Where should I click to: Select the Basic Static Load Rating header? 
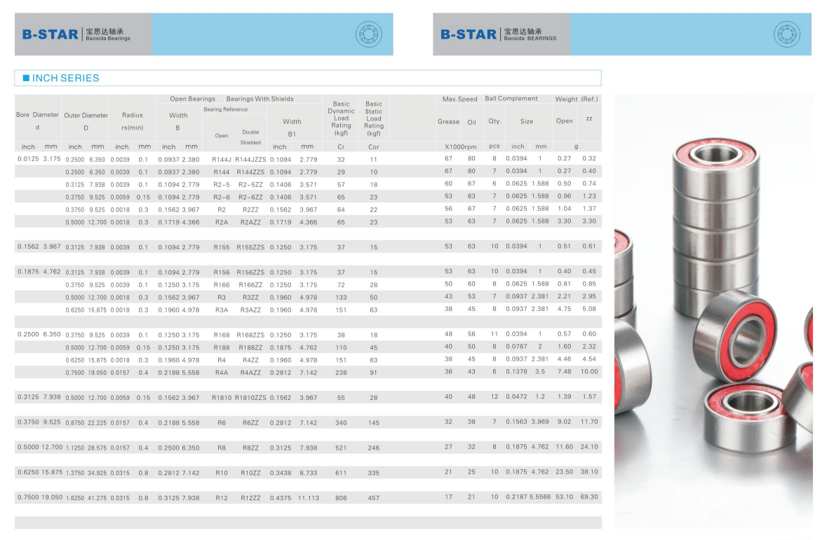click(374, 118)
